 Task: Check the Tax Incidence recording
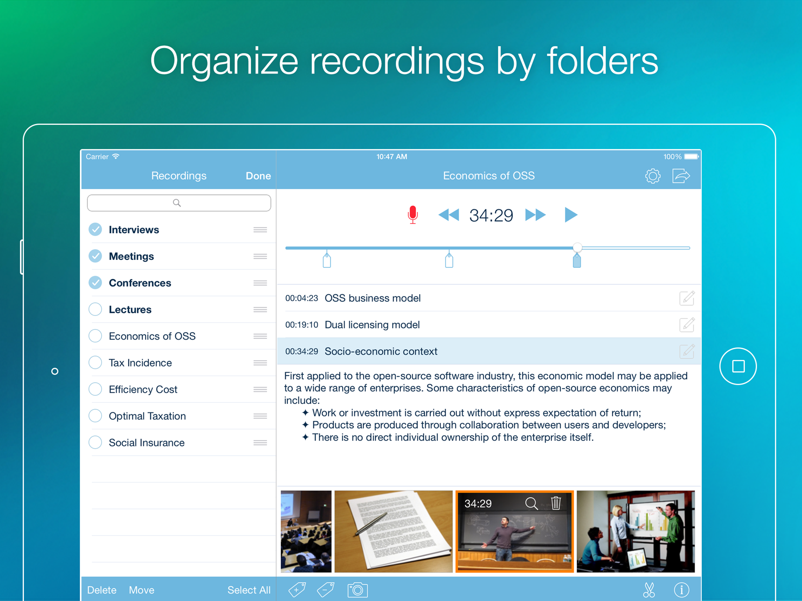tap(95, 362)
